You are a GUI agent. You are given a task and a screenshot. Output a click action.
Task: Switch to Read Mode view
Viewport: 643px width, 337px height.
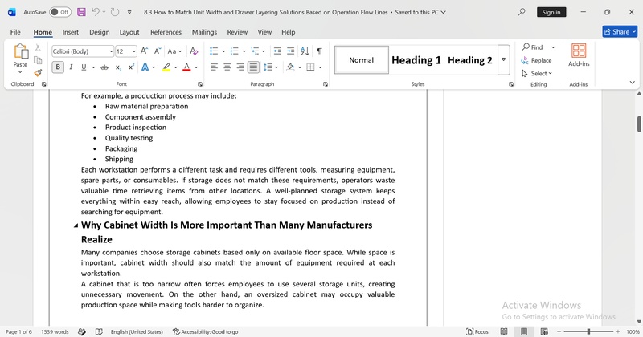[x=504, y=331]
